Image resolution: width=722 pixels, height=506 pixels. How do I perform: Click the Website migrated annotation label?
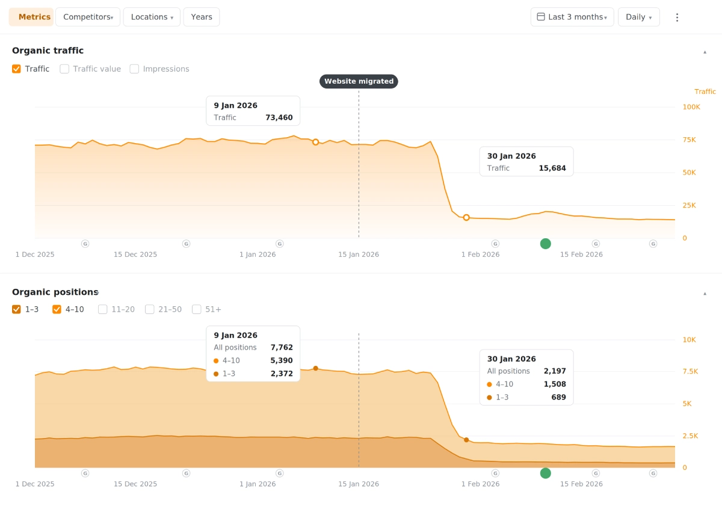coord(359,81)
